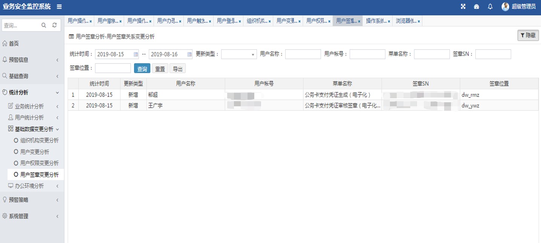The height and width of the screenshot is (243, 541).
Task: Click the sidebar search magnifier icon
Action: click(x=44, y=26)
